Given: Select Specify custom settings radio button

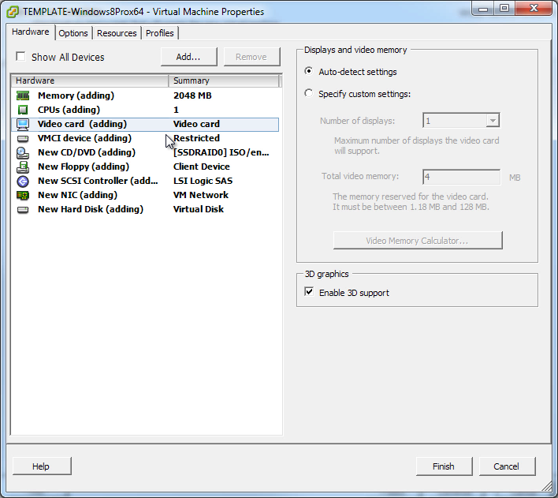Looking at the screenshot, I should pos(308,93).
